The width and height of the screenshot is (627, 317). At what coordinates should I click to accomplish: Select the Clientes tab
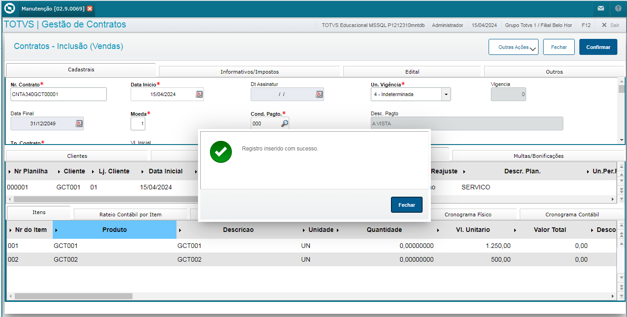[77, 156]
